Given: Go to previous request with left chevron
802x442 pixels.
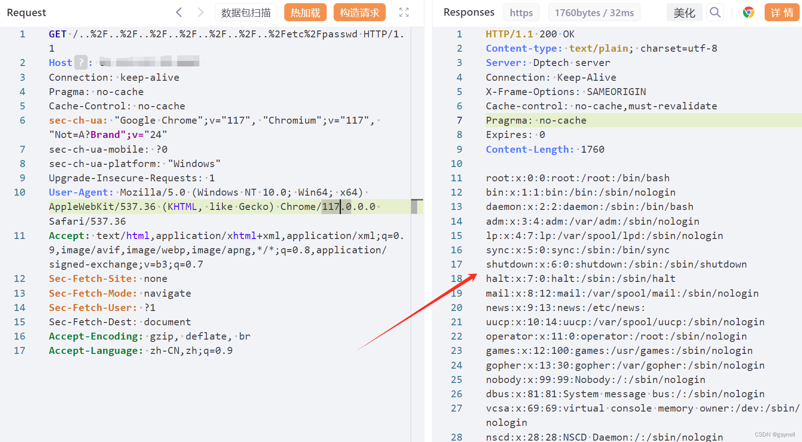Looking at the screenshot, I should coord(179,12).
